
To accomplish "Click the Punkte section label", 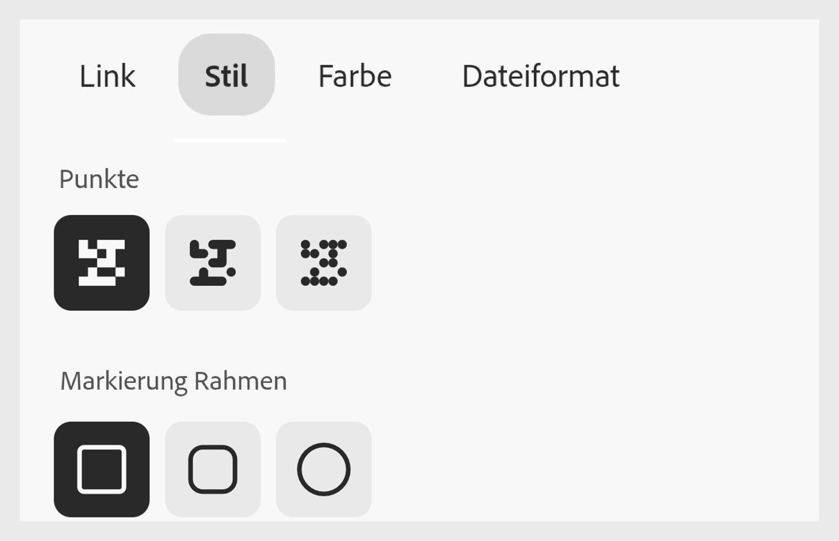I will (99, 179).
